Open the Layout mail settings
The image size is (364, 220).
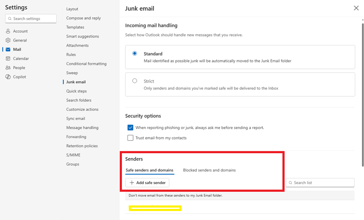tap(72, 9)
